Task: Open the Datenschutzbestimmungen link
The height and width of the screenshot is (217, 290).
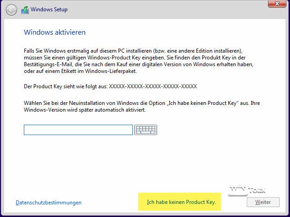Action: click(49, 203)
